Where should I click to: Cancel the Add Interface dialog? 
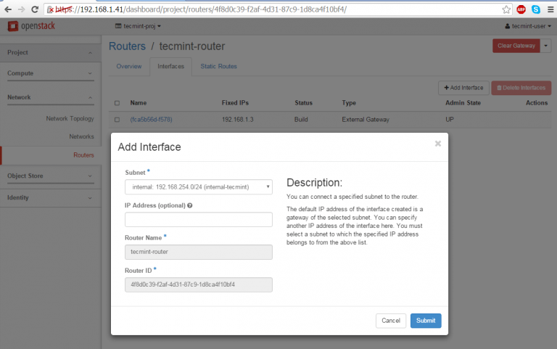[x=391, y=321]
